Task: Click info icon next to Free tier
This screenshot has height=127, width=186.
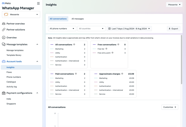Action: 106,49
